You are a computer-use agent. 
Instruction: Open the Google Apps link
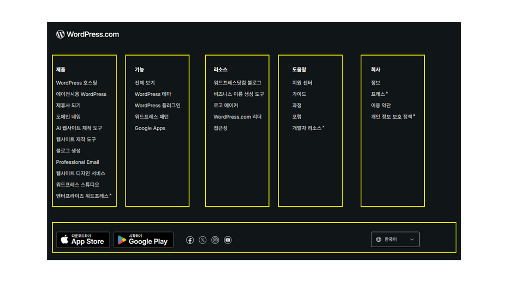pyautogui.click(x=150, y=128)
